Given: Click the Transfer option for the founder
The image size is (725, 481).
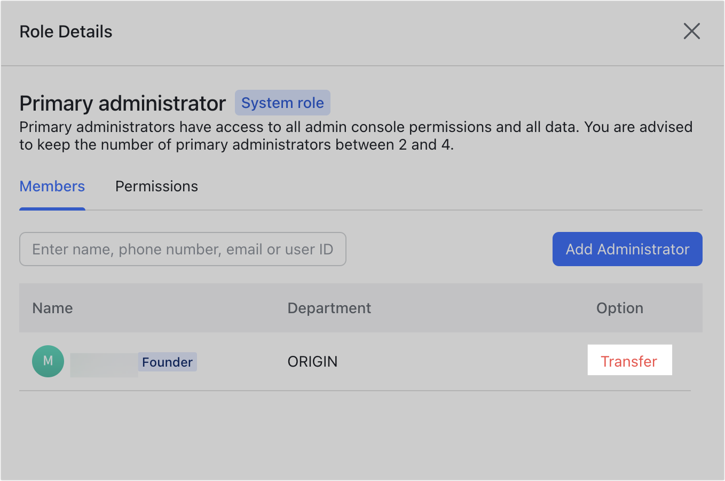Looking at the screenshot, I should [x=629, y=361].
